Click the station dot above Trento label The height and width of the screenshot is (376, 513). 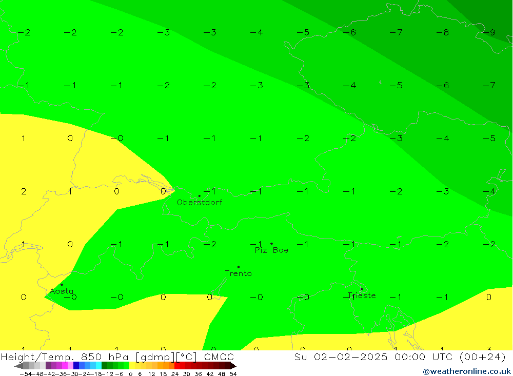(x=238, y=267)
